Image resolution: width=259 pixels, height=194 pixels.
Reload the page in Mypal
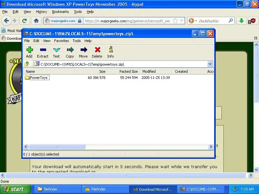pyautogui.click(x=25, y=21)
